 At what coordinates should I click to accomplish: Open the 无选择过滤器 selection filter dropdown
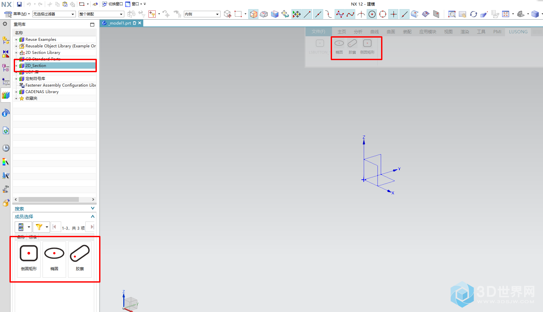[x=54, y=14]
